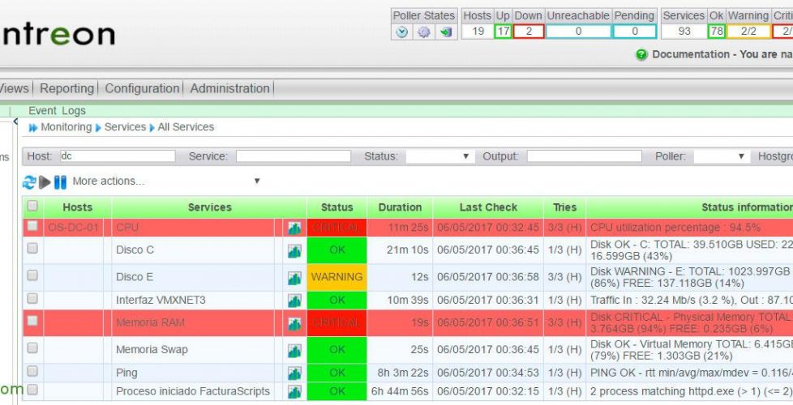The image size is (793, 405).
Task: Open the Memoria RAM service link
Action: [150, 322]
